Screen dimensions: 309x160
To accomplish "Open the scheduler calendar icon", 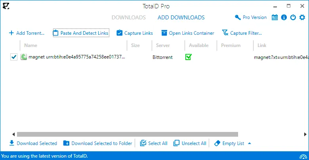I will (x=275, y=17).
